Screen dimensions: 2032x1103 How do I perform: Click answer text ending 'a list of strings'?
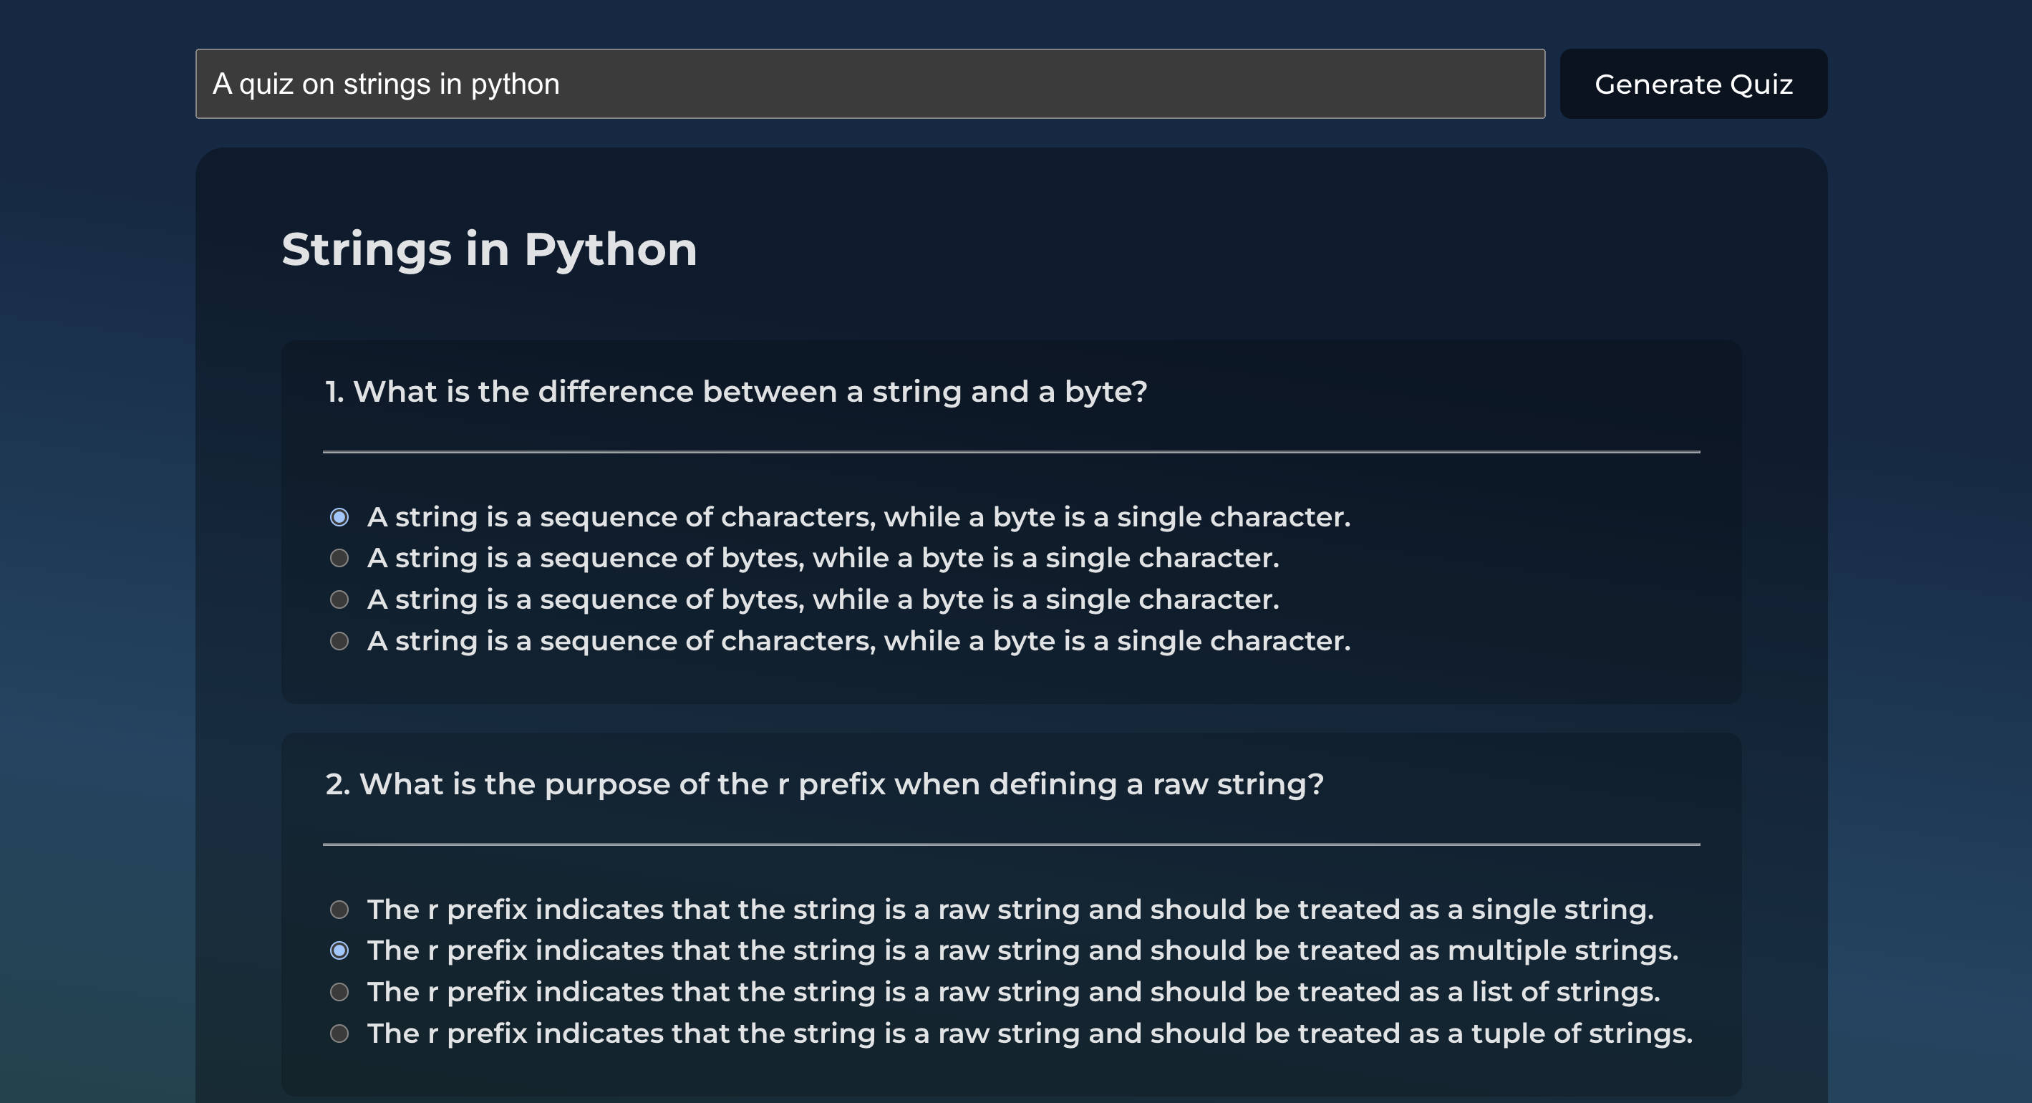1014,992
